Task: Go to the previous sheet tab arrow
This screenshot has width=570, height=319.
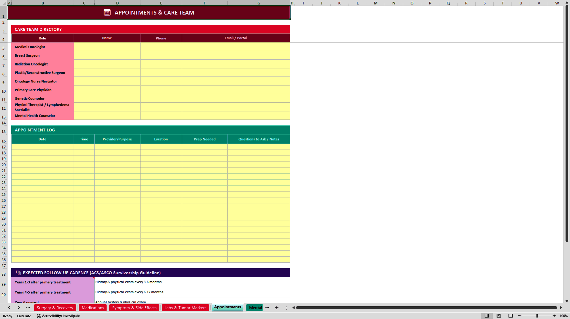Action: point(9,308)
